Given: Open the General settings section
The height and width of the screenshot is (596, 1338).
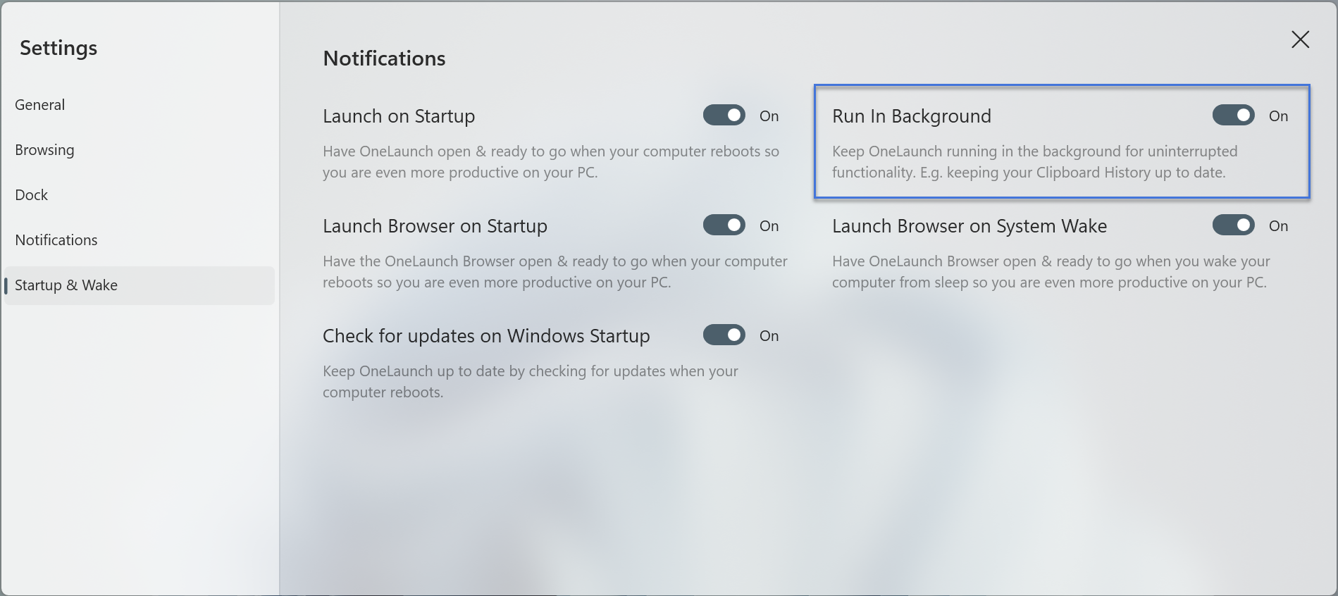Looking at the screenshot, I should click(140, 105).
